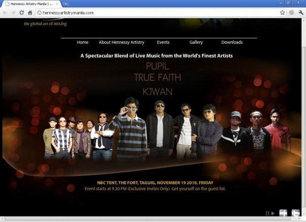
Task: Open the wrench settings menu
Action: tap(301, 13)
